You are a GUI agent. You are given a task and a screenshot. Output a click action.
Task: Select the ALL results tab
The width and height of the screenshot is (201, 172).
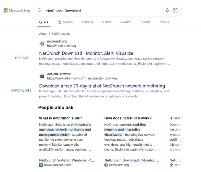[x=44, y=22]
